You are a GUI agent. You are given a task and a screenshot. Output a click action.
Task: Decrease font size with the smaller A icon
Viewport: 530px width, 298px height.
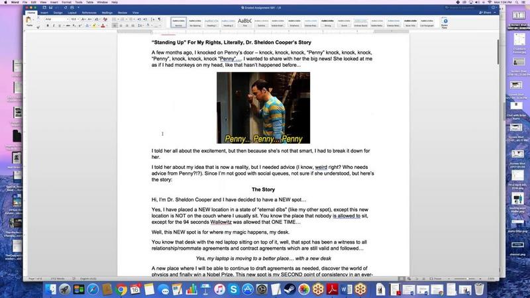pos(89,19)
